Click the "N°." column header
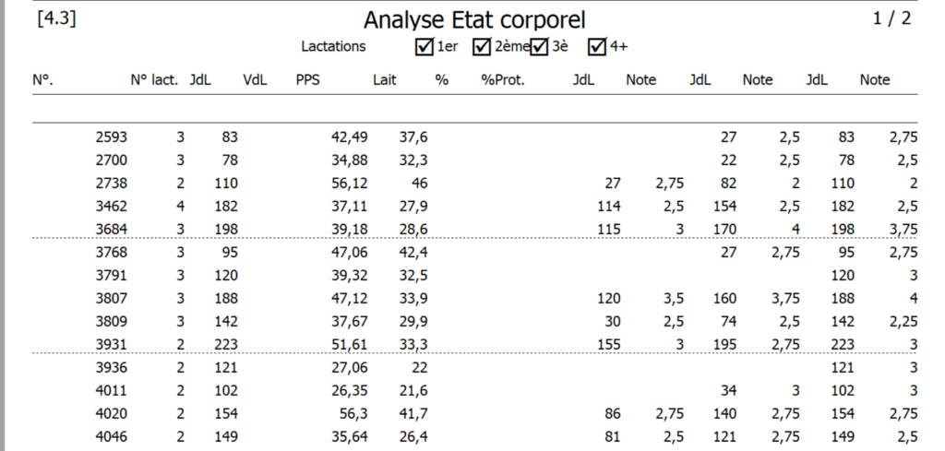Viewport: 945px width, 451px height. click(x=42, y=80)
